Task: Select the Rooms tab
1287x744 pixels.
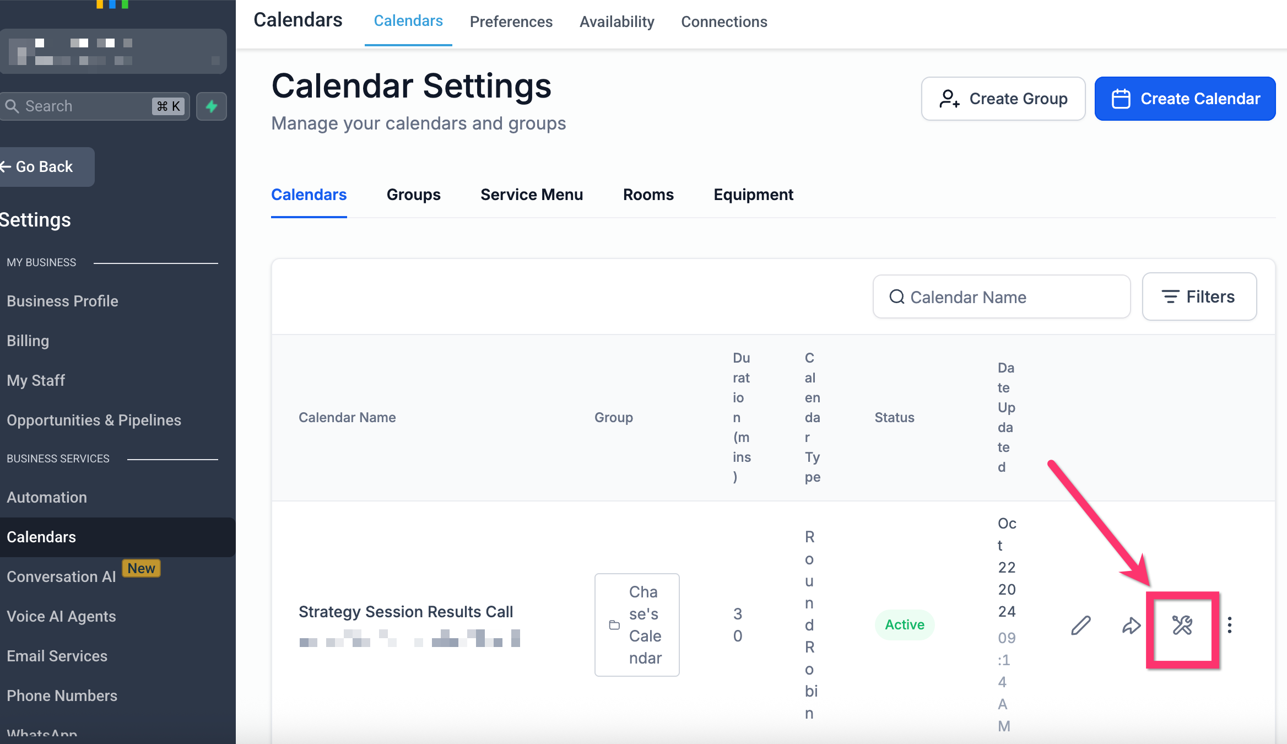Action: click(648, 195)
